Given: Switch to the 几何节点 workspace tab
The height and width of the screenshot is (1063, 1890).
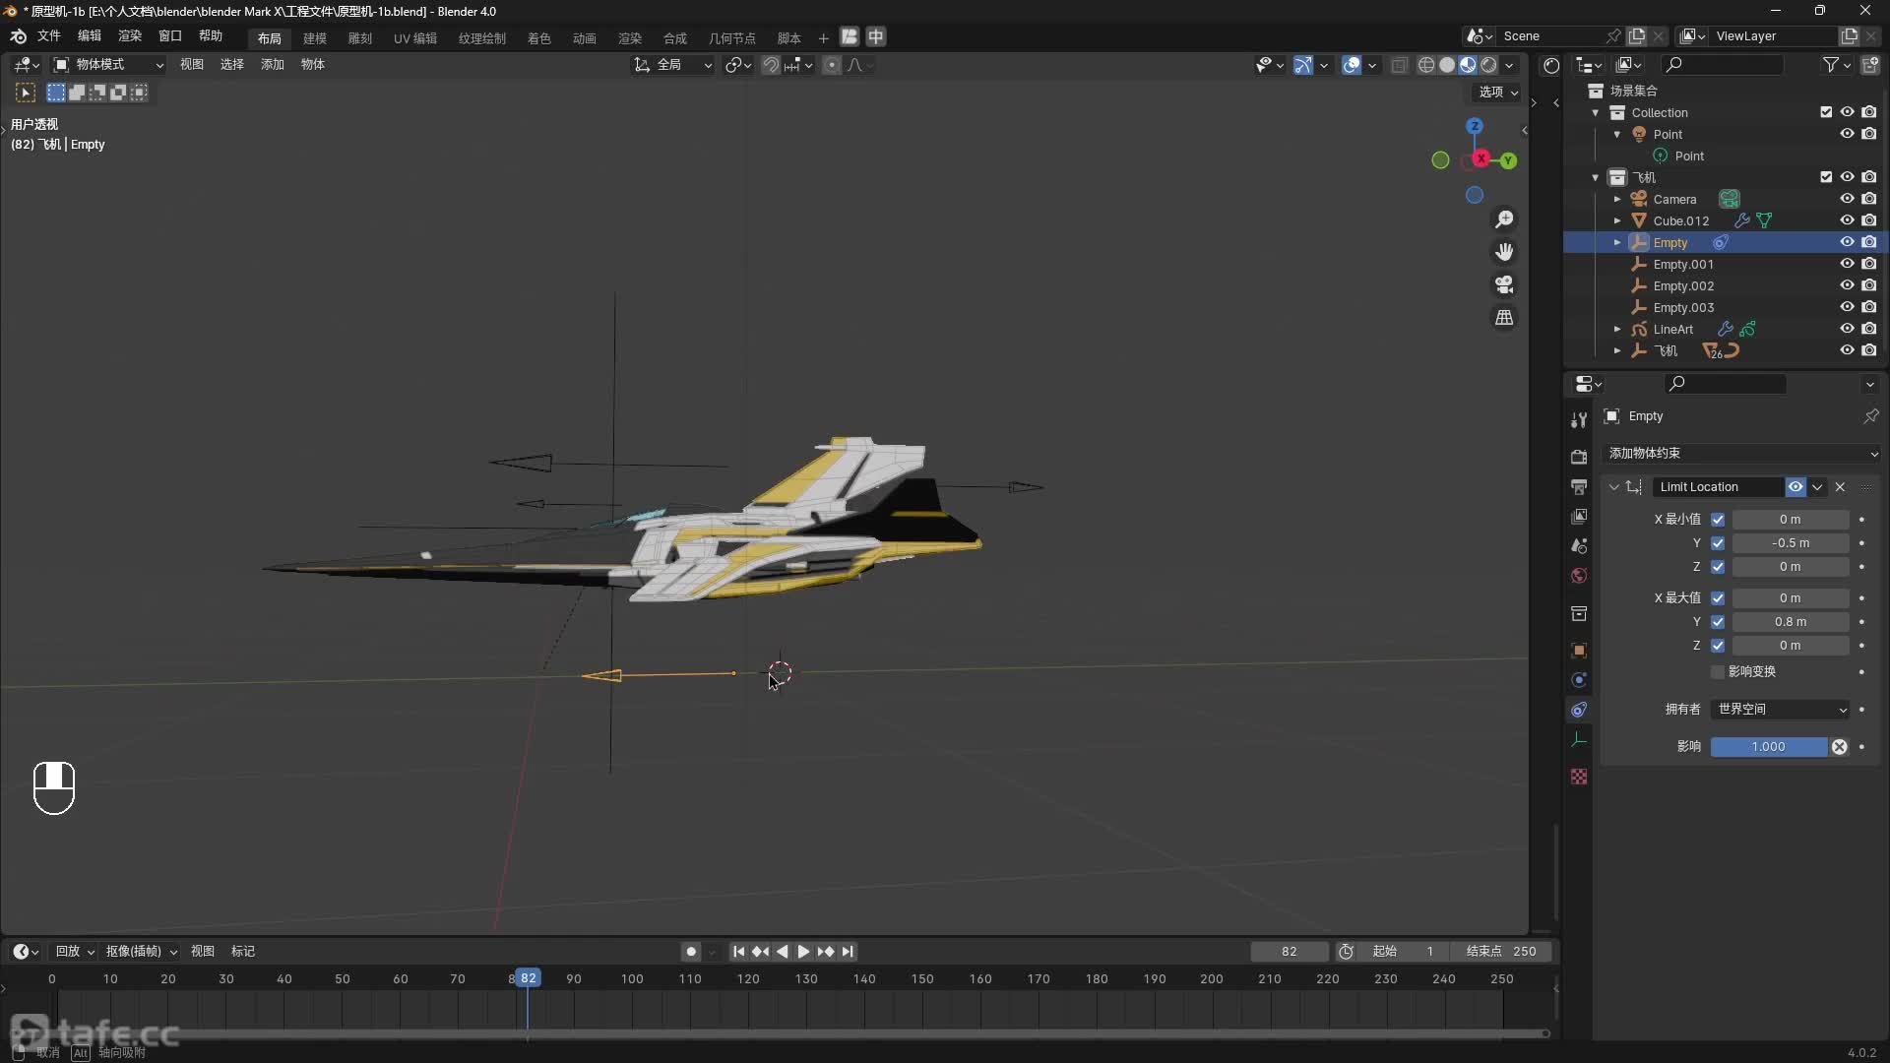Looking at the screenshot, I should tap(732, 38).
